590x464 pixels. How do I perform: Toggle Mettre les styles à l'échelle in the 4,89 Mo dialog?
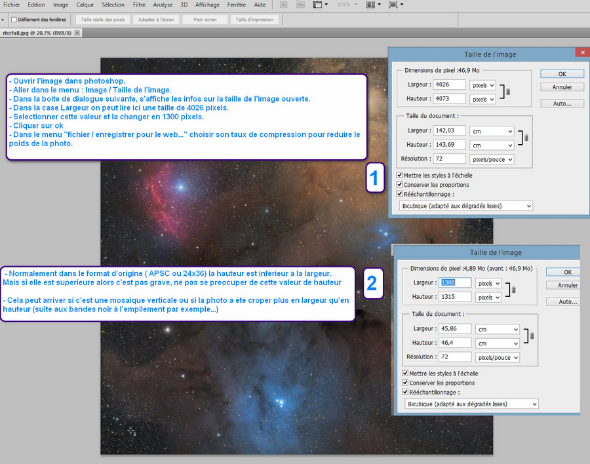click(405, 373)
